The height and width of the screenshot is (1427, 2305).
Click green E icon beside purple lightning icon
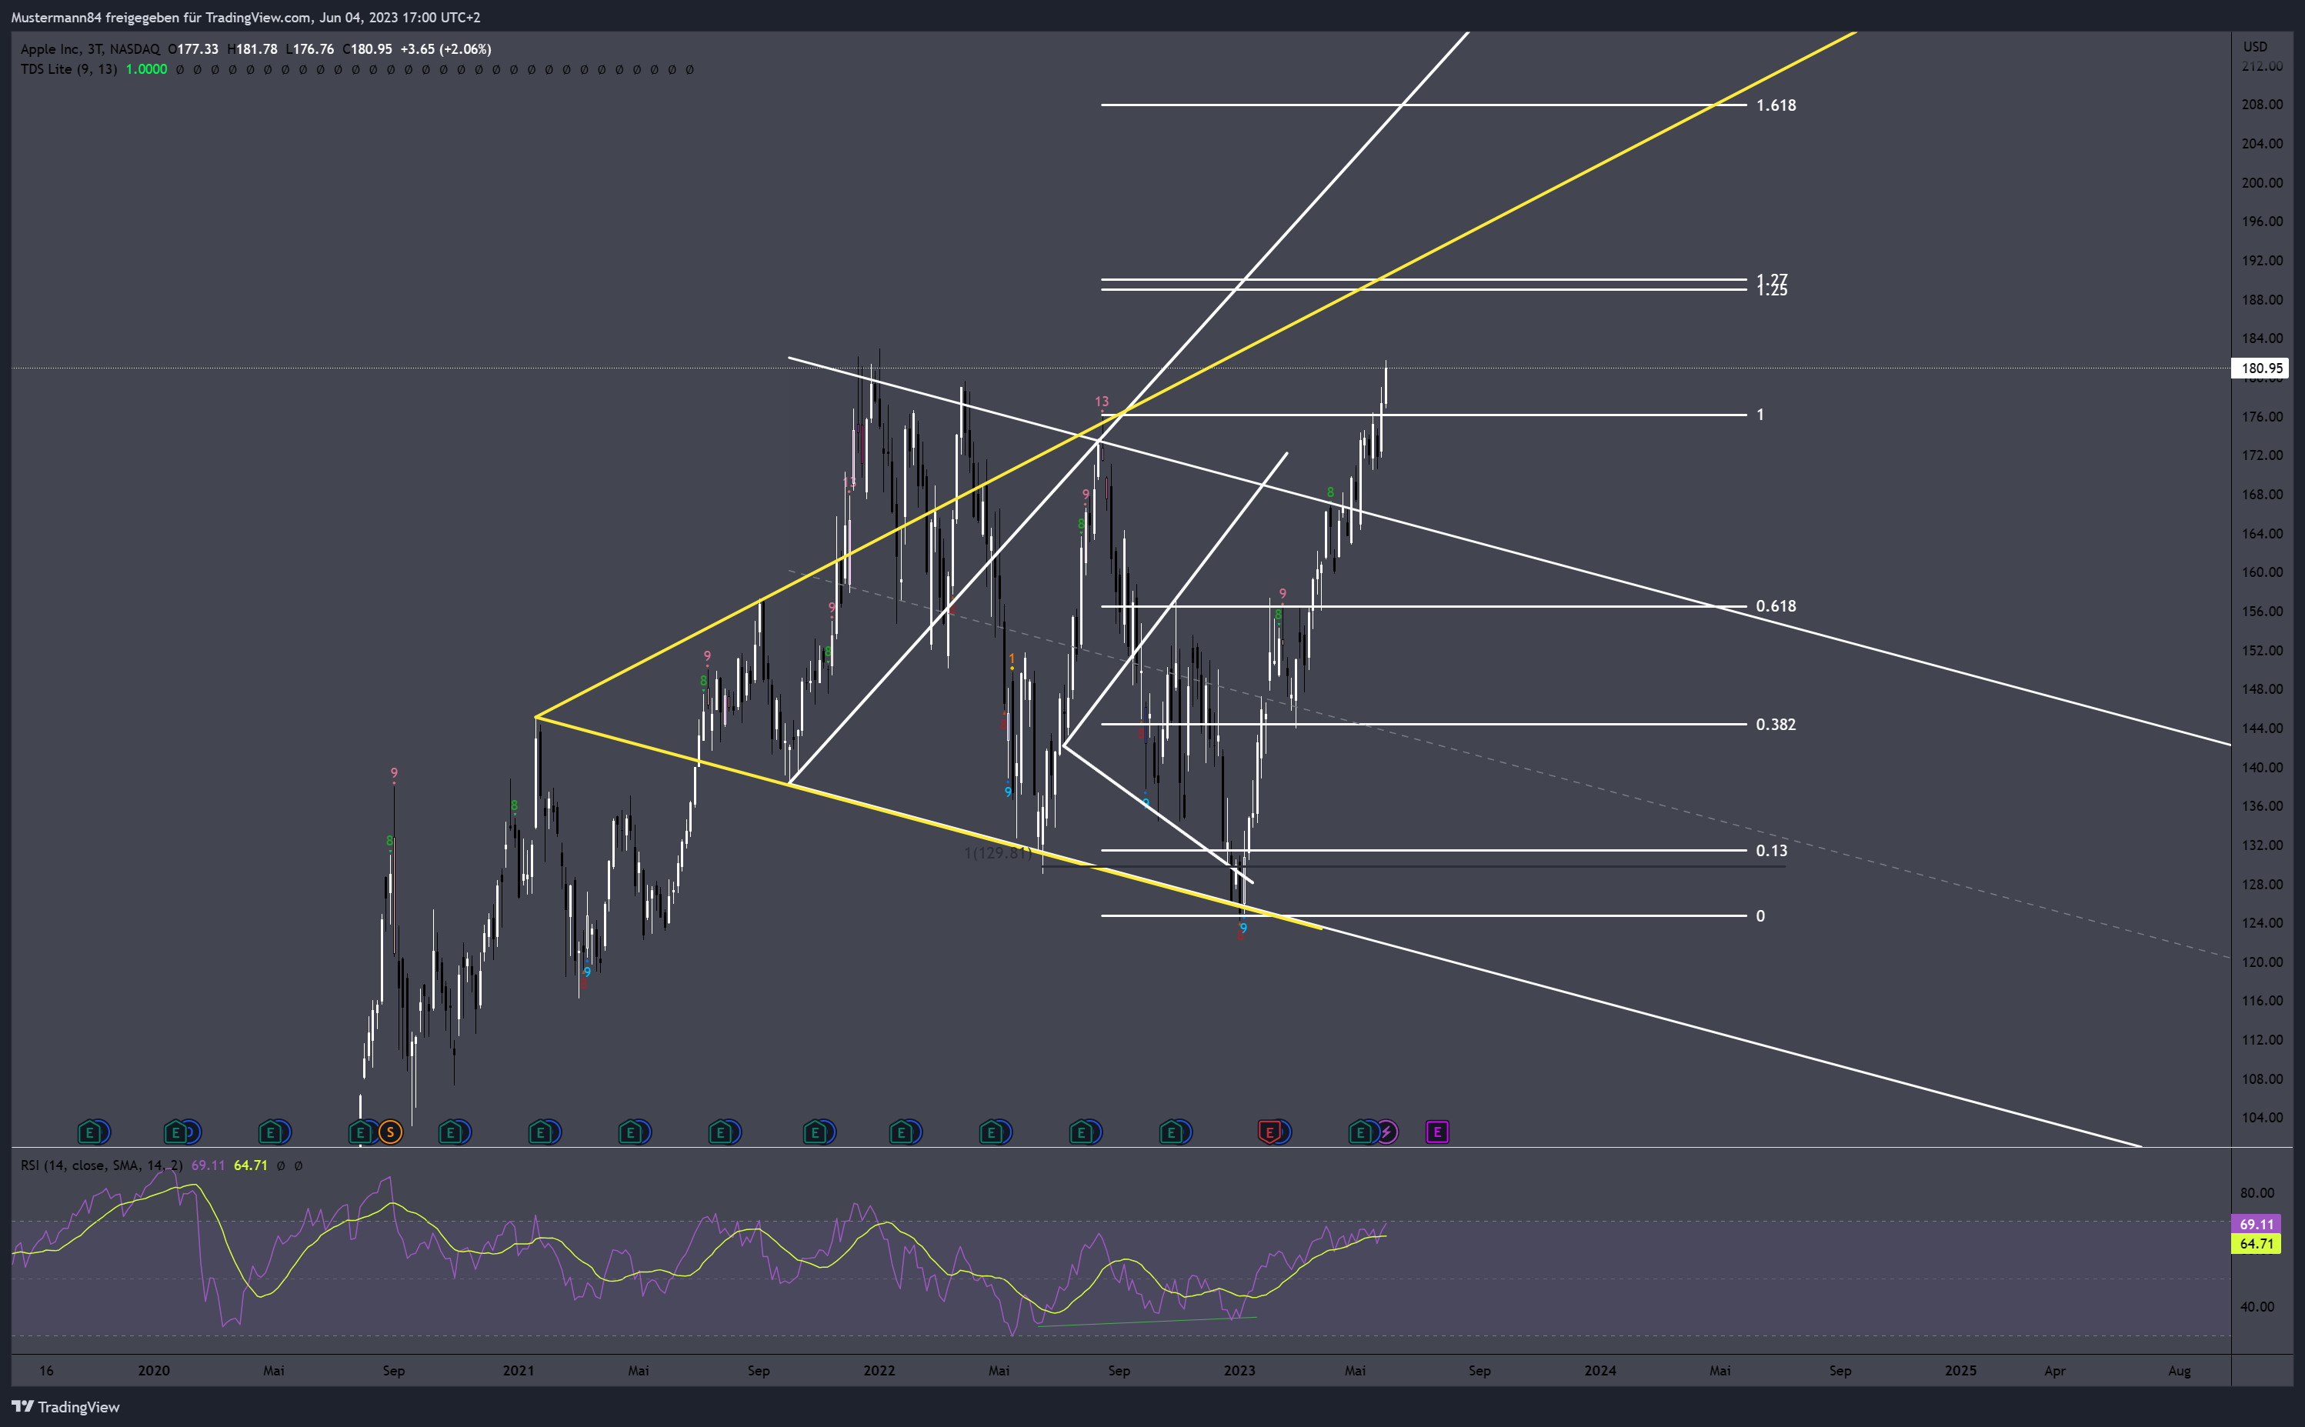1360,1132
